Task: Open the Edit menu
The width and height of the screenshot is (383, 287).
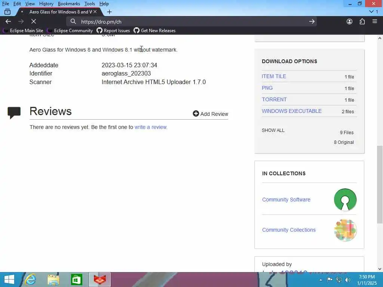Action: coord(17,4)
